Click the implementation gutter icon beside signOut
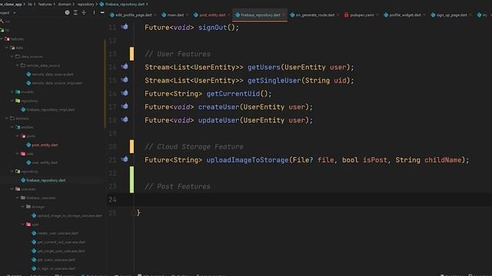492x276 pixels. click(x=125, y=27)
